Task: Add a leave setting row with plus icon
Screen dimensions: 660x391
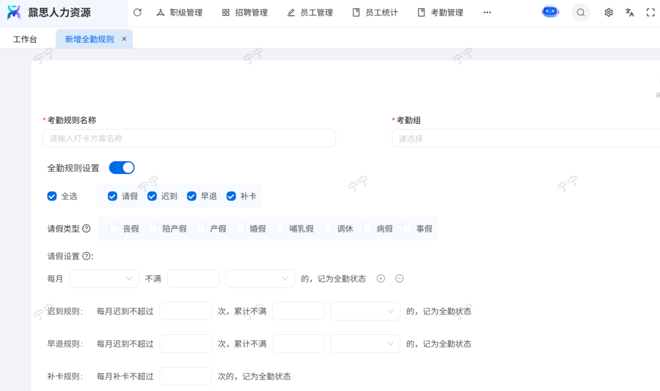Action: 380,279
